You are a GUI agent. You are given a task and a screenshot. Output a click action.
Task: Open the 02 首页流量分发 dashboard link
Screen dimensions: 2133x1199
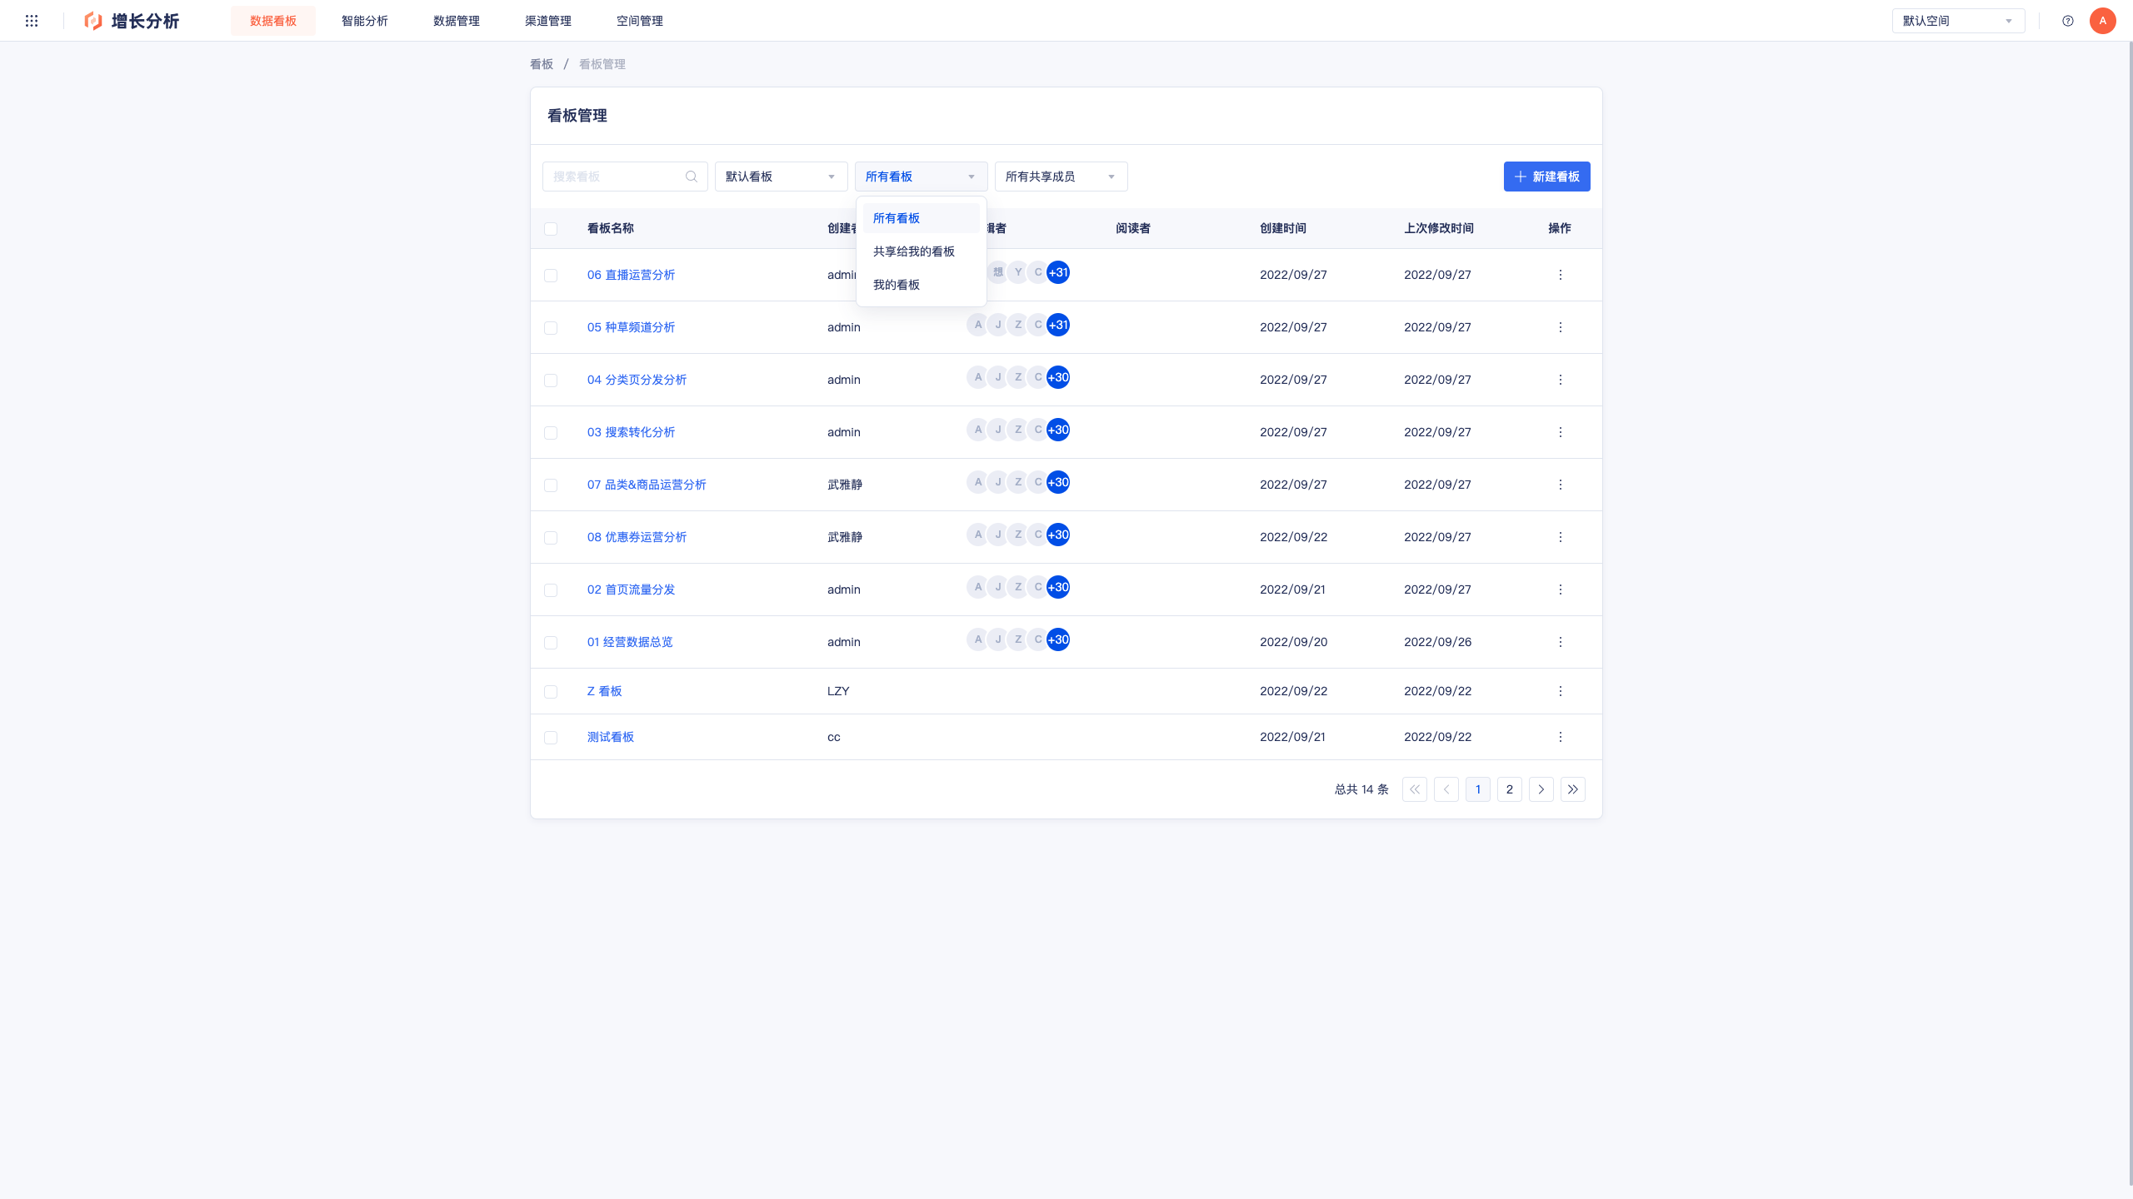coord(631,590)
